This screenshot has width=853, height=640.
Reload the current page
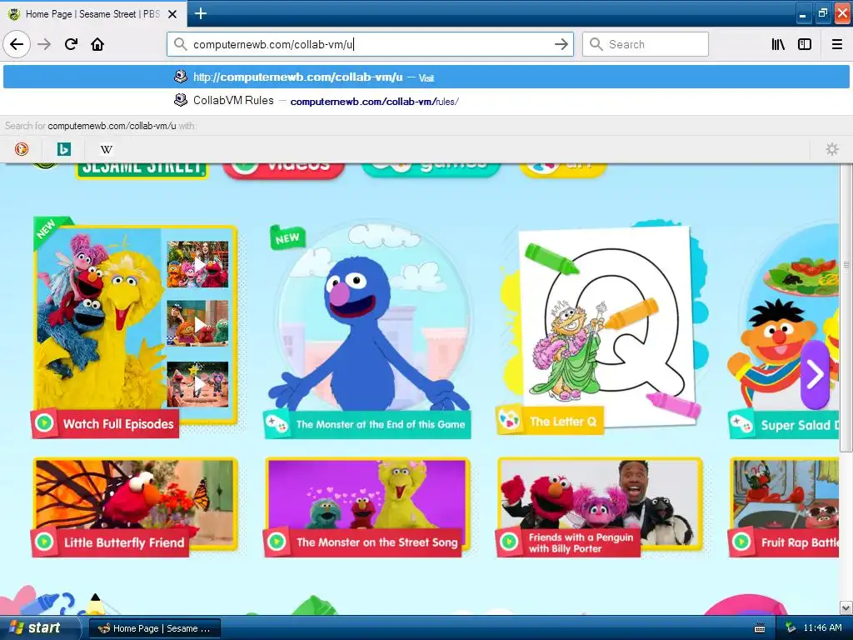coord(72,44)
